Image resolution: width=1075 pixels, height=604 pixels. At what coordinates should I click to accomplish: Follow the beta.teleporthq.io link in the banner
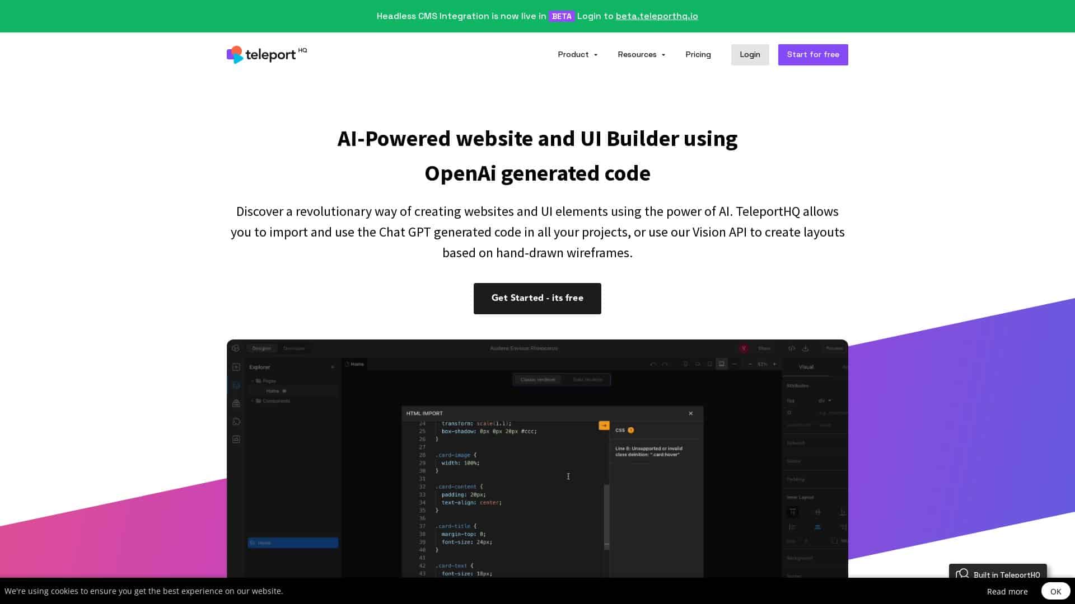657,16
